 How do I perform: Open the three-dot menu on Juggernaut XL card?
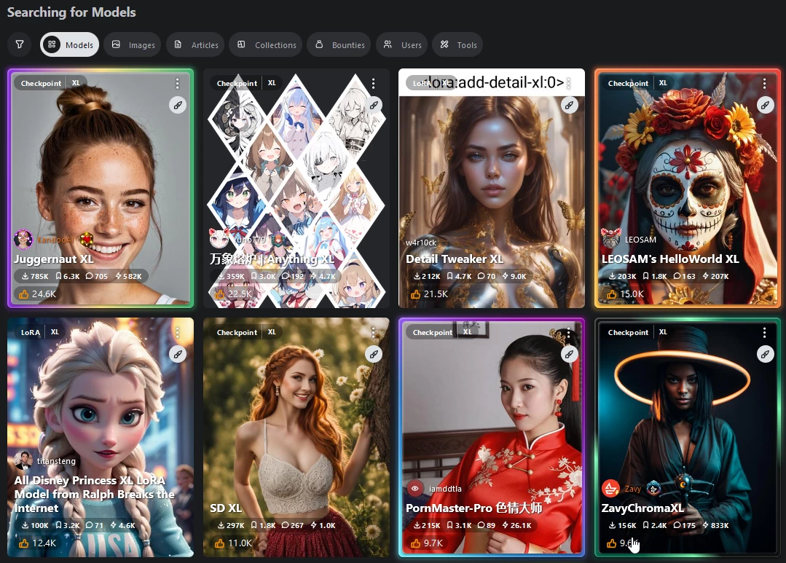pyautogui.click(x=178, y=83)
